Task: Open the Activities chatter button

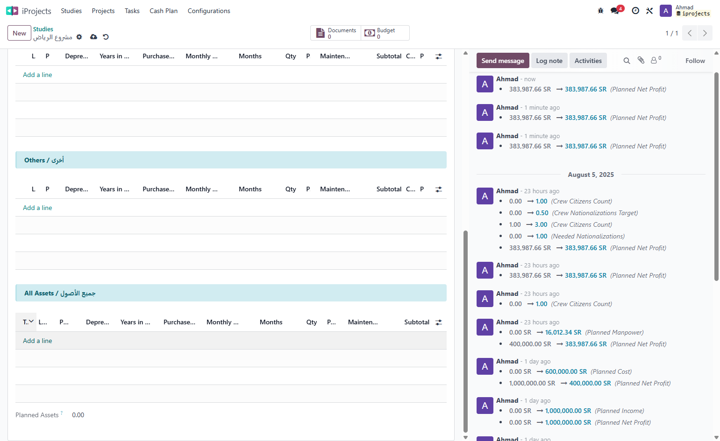Action: point(588,61)
